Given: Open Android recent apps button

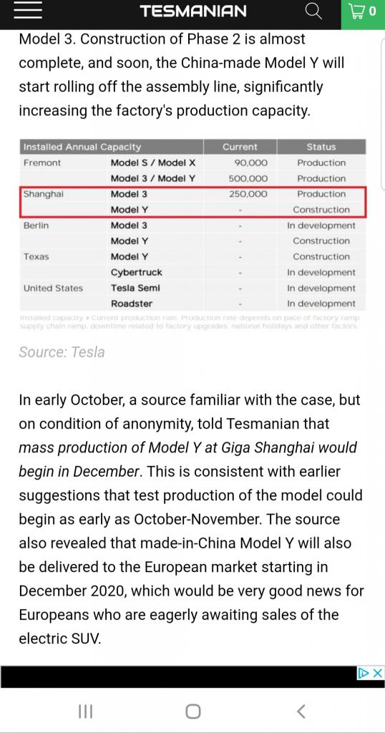Looking at the screenshot, I should (x=85, y=712).
